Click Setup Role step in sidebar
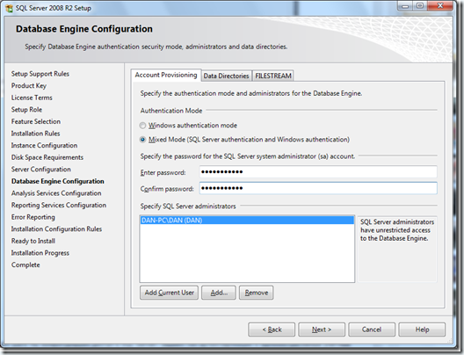The image size is (464, 355). coord(26,110)
